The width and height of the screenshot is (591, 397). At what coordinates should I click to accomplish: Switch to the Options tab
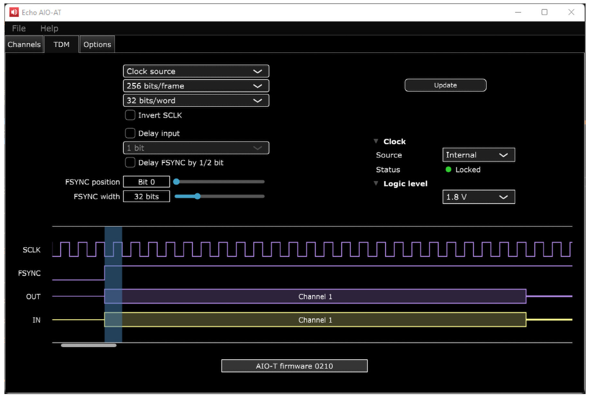(97, 44)
